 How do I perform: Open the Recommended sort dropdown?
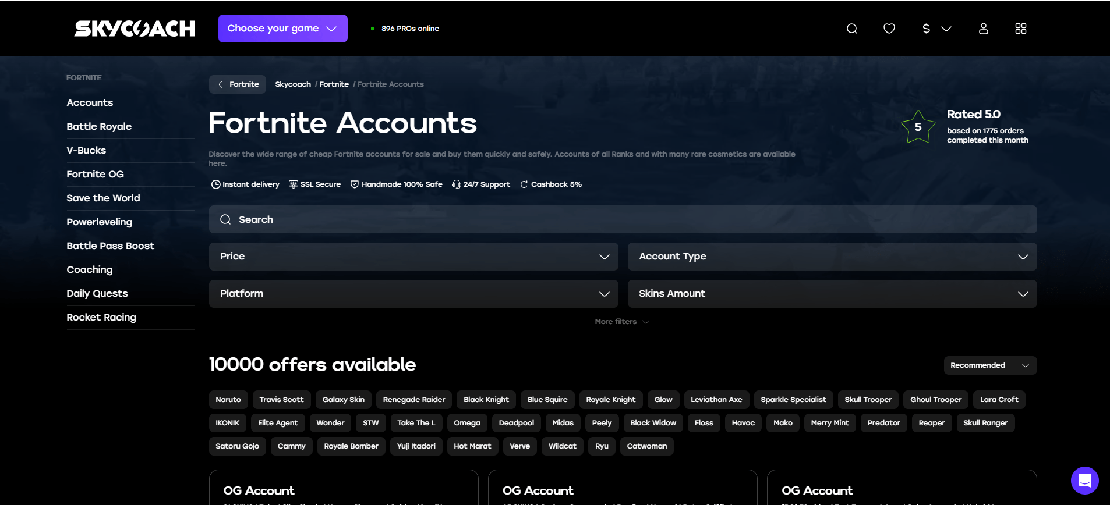[x=989, y=365]
